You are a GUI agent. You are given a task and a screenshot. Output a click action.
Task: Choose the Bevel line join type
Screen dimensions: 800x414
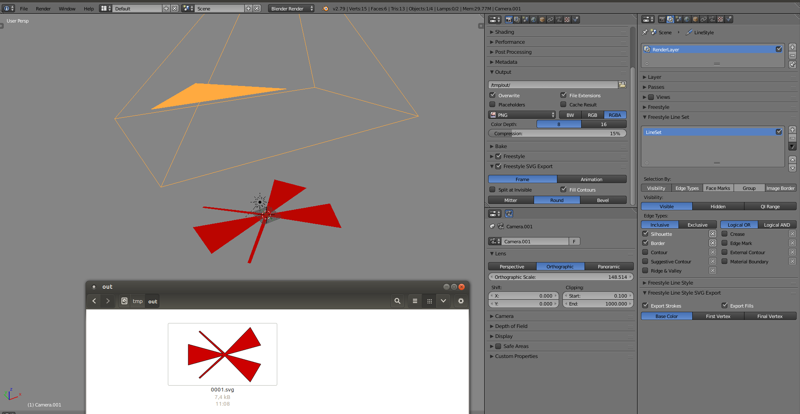coord(603,200)
